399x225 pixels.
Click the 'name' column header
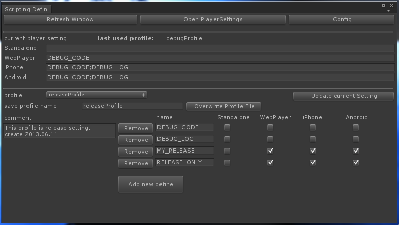tap(165, 117)
